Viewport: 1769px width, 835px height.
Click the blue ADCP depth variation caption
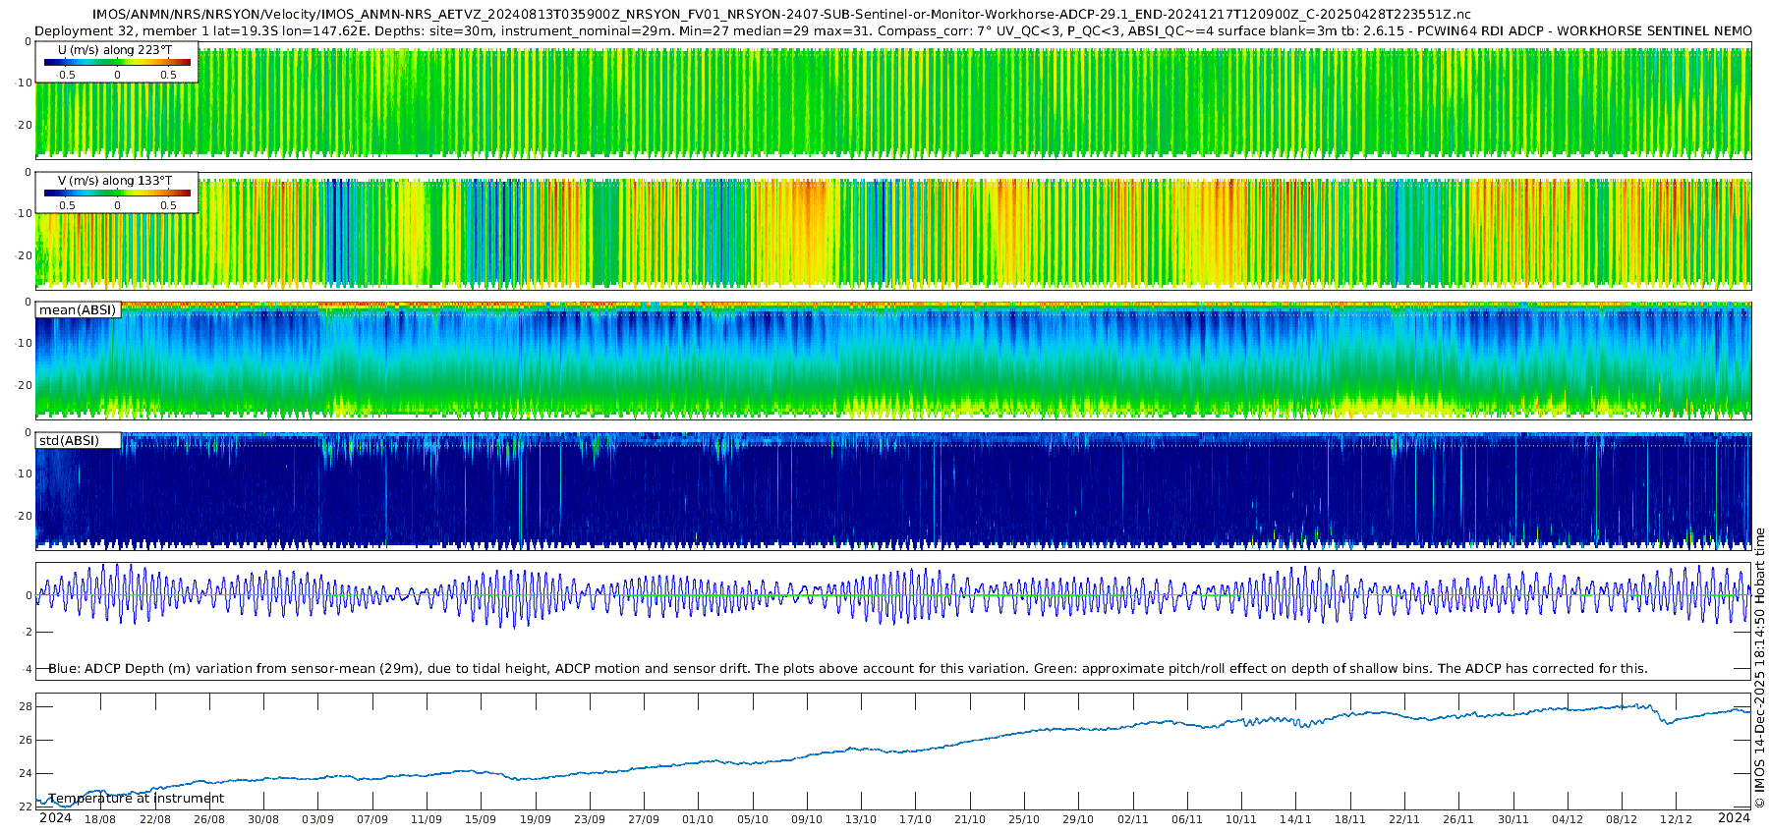coord(847,669)
